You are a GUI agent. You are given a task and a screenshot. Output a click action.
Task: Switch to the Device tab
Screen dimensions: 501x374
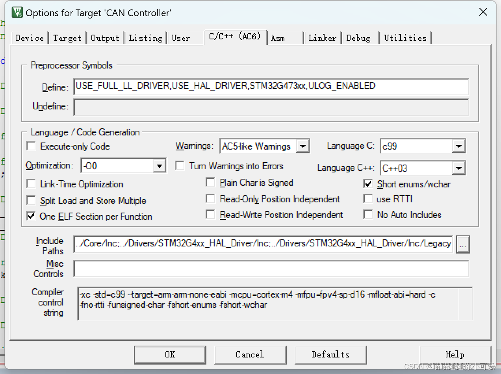point(30,38)
